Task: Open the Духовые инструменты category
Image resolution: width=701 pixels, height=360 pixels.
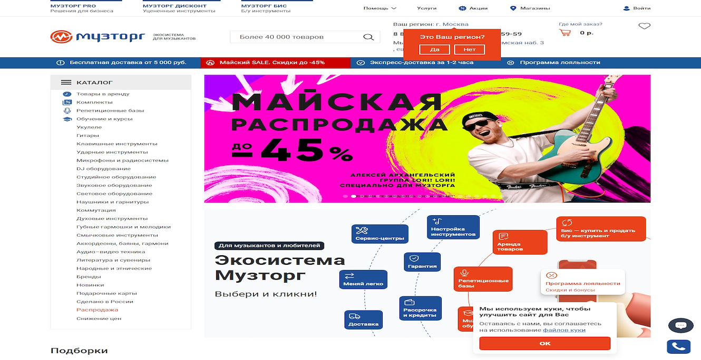Action: coord(112,218)
